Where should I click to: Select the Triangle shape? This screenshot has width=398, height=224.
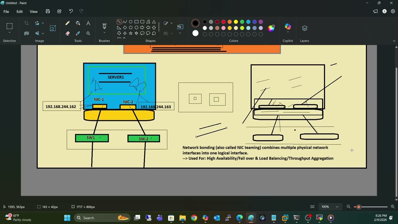(x=154, y=22)
